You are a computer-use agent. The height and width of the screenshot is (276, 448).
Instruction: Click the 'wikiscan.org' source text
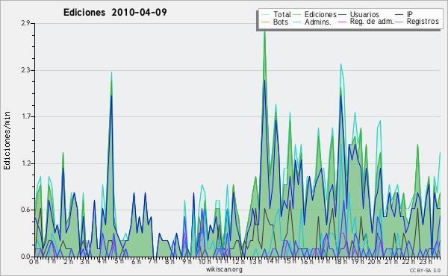click(x=224, y=269)
